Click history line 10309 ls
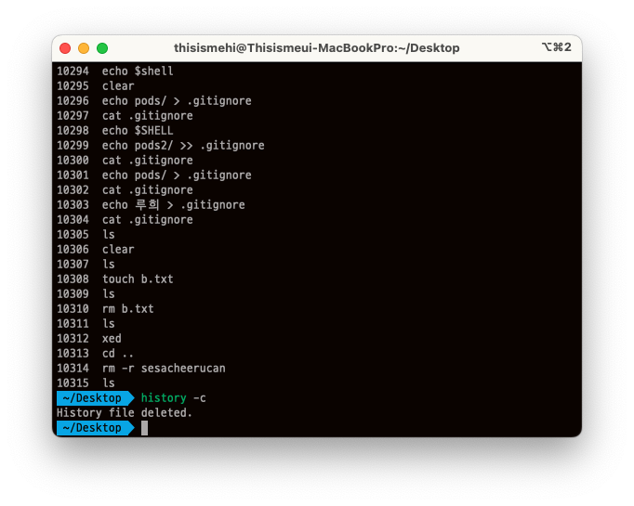Viewport: 634px width, 506px height. pyautogui.click(x=86, y=294)
